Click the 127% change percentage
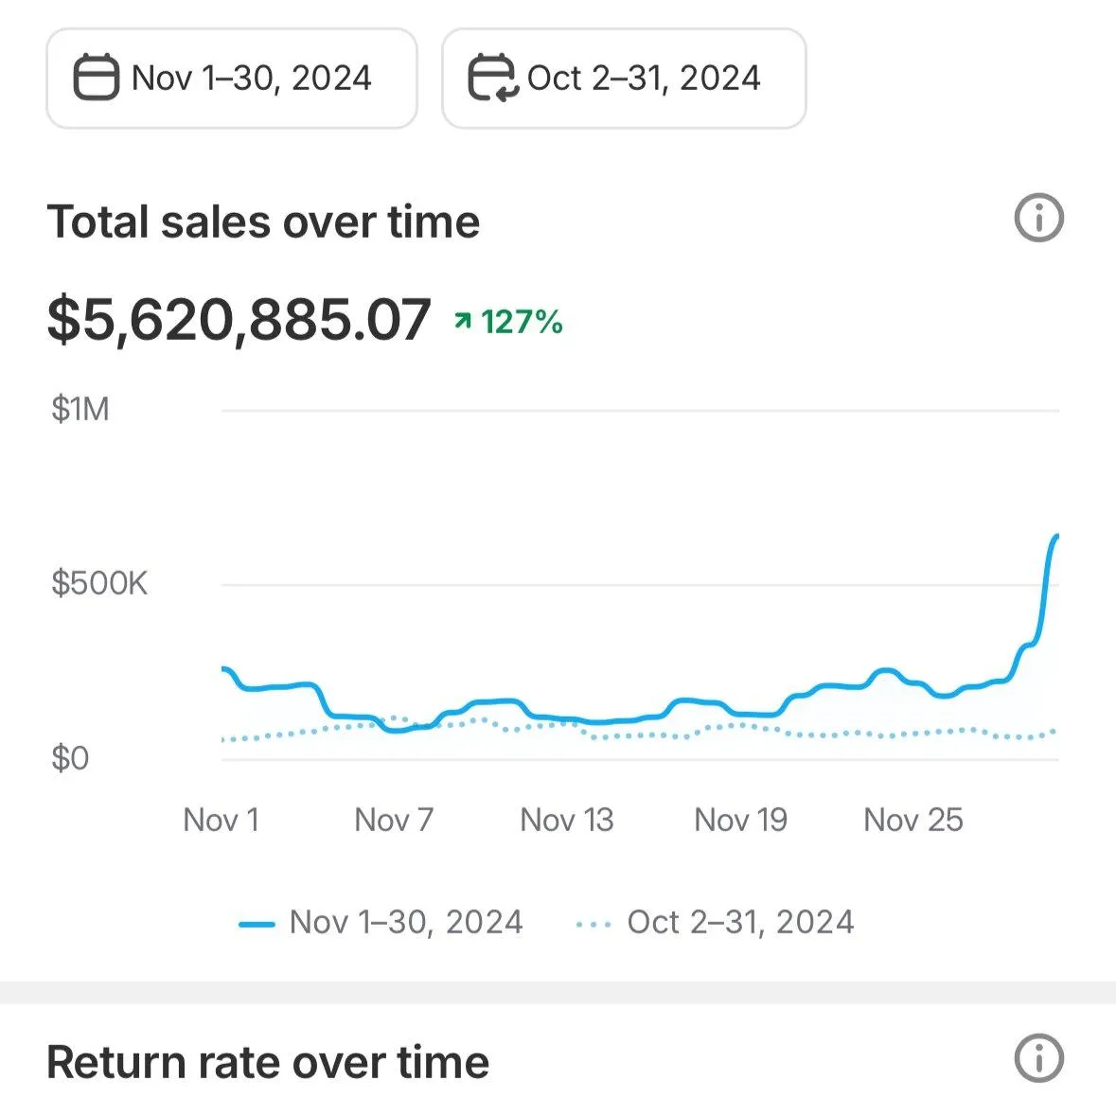This screenshot has height=1116, width=1116. pyautogui.click(x=522, y=322)
